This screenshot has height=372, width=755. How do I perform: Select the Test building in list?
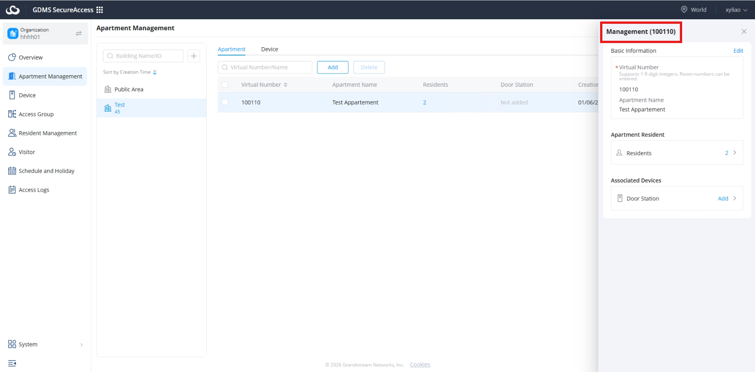pyautogui.click(x=151, y=108)
